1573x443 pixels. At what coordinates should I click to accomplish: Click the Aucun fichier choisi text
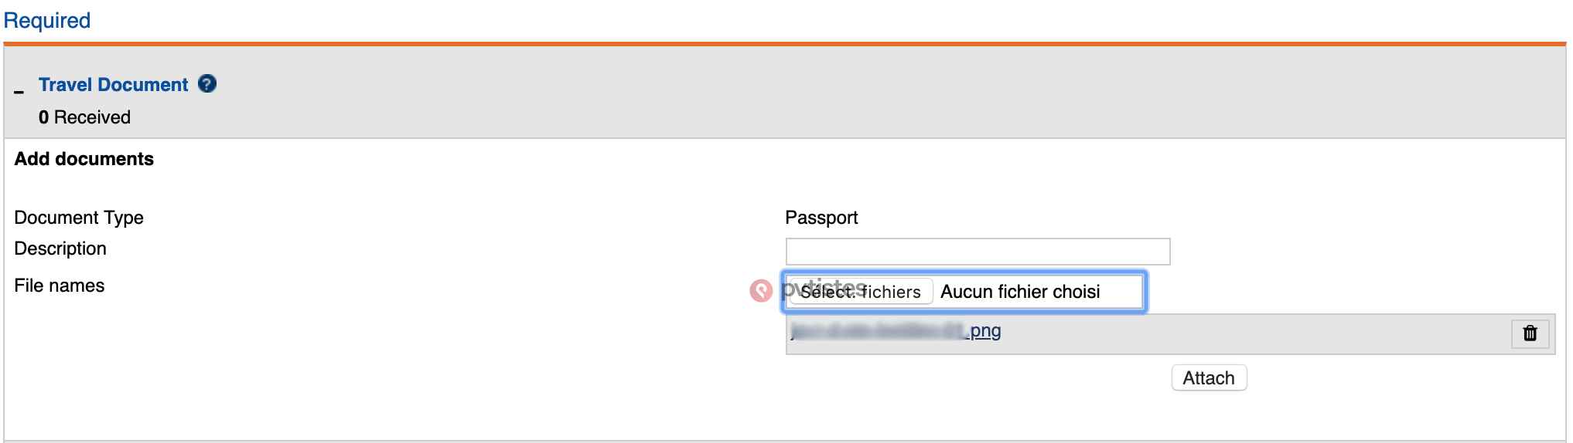(x=1020, y=292)
